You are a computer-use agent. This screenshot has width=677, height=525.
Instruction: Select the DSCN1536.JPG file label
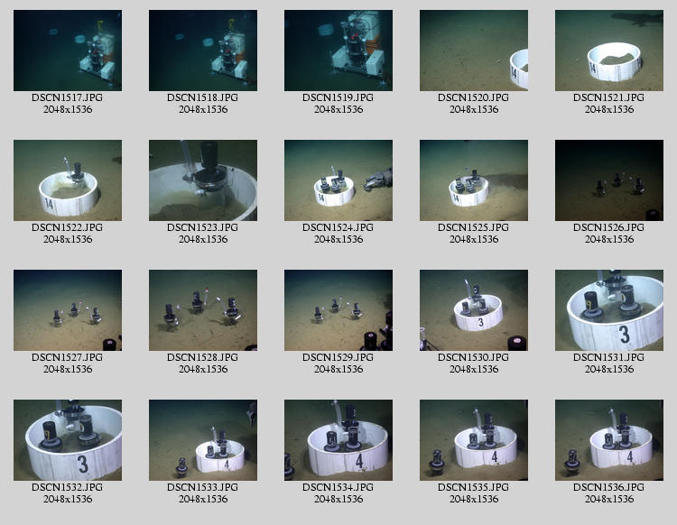(x=608, y=487)
